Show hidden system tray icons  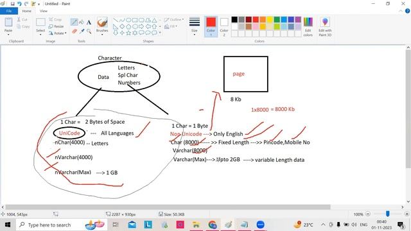pos(323,225)
